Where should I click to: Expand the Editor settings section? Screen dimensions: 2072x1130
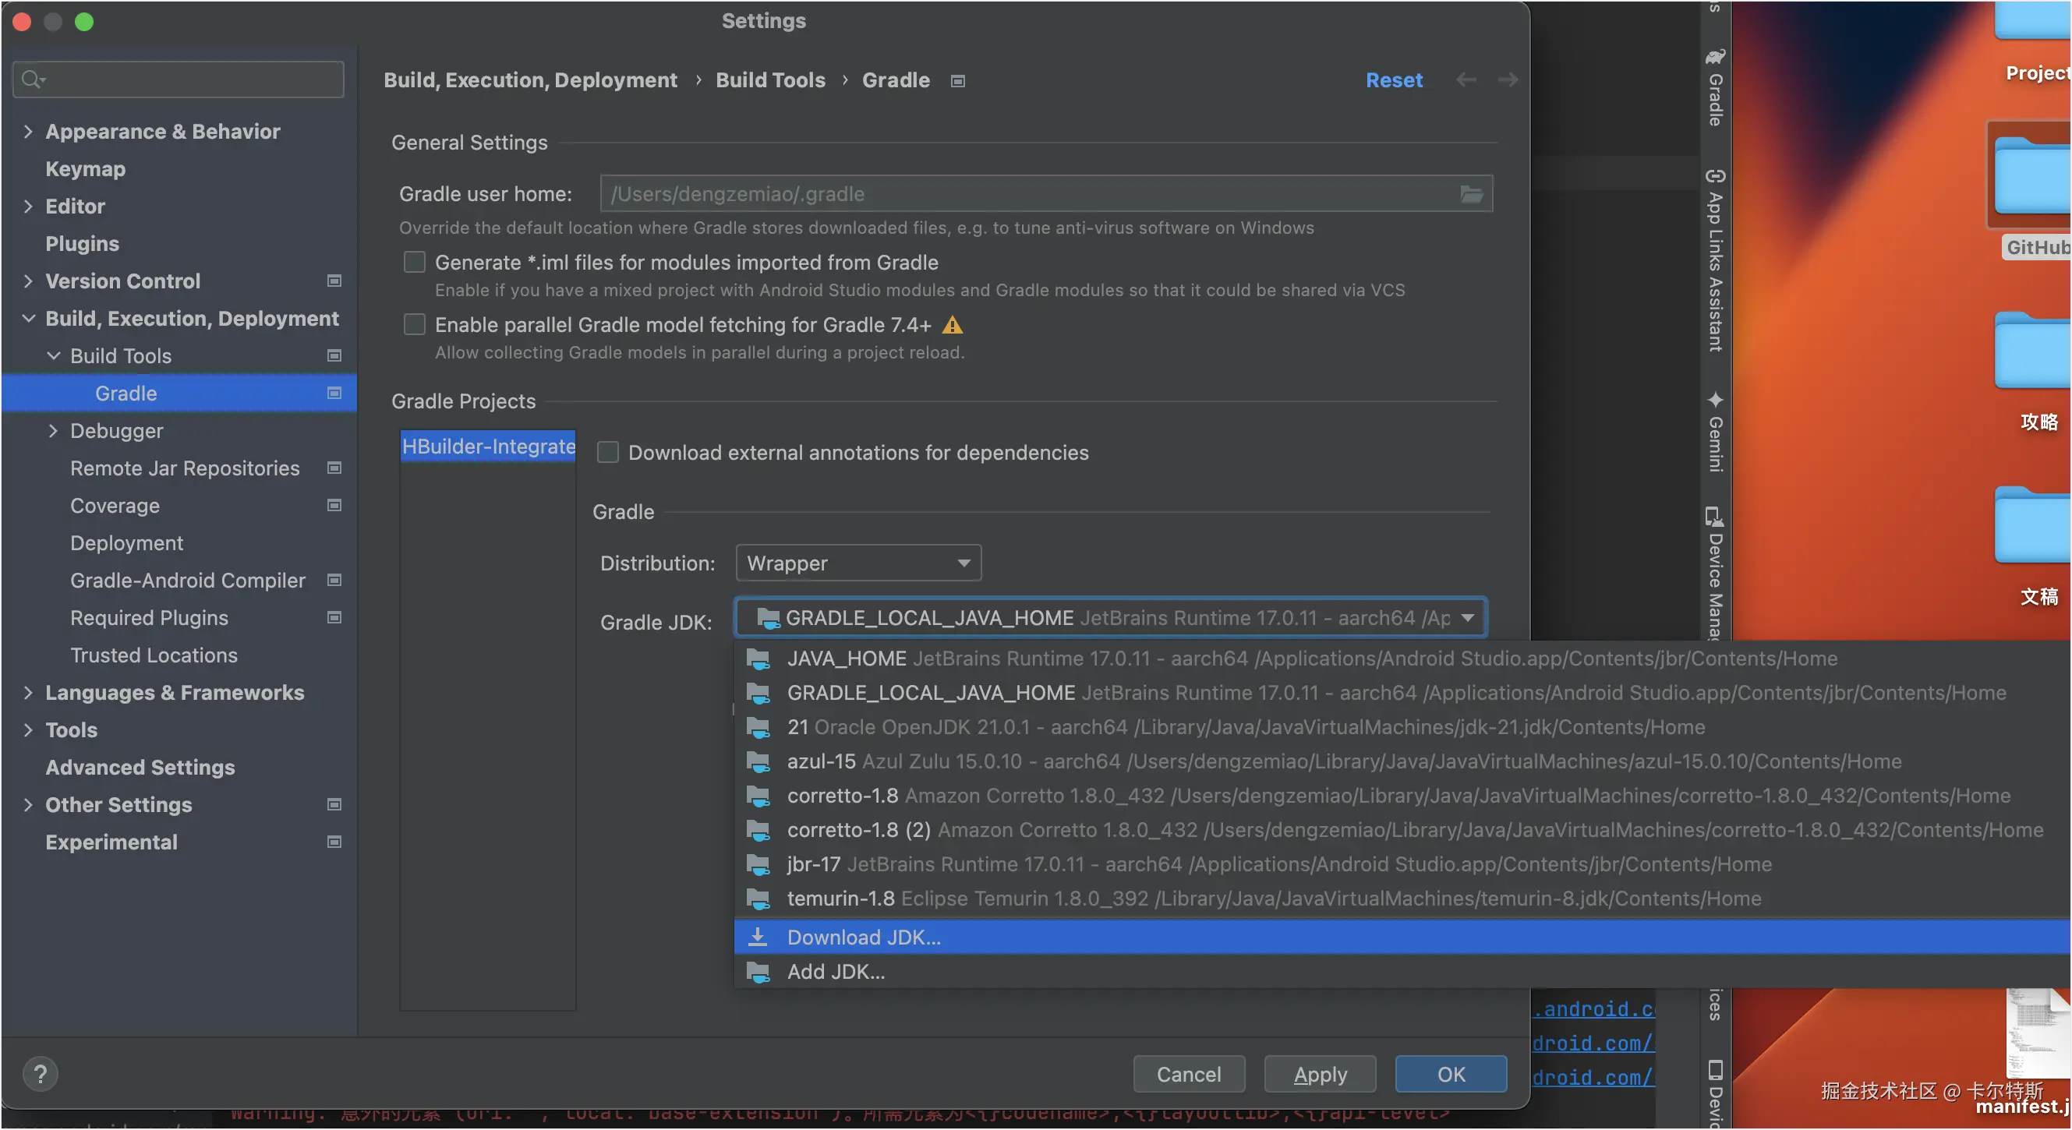28,206
